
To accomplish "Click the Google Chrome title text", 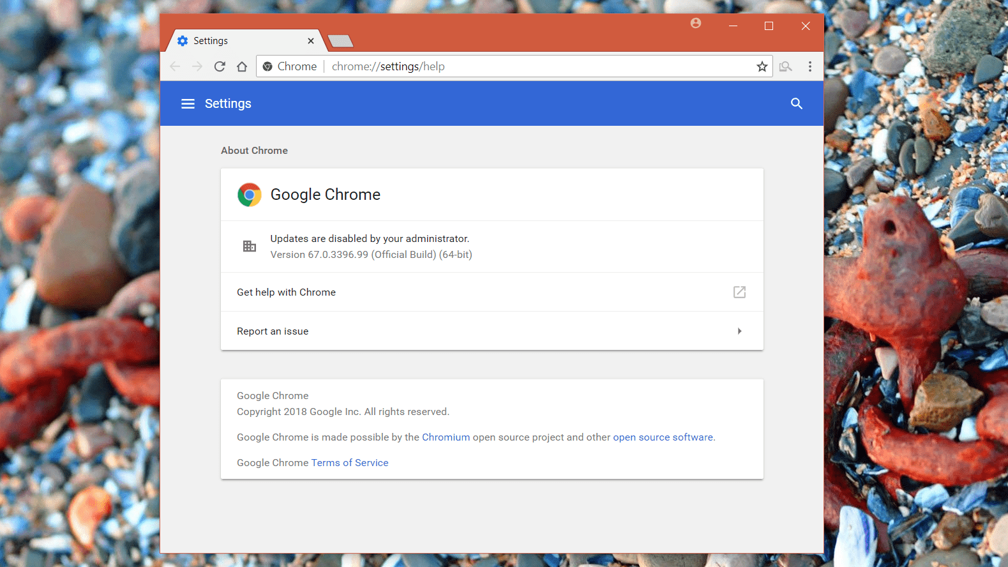I will point(326,195).
